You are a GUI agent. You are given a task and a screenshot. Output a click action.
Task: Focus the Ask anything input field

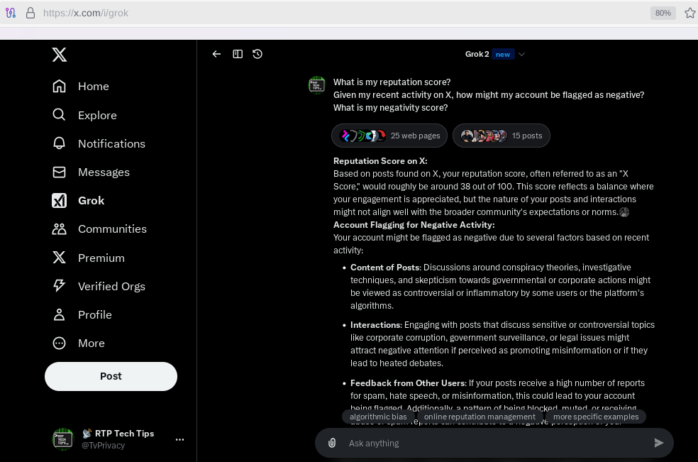point(494,444)
